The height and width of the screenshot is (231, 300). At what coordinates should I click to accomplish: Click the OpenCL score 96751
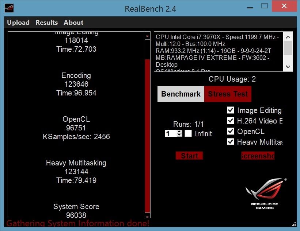(76, 128)
